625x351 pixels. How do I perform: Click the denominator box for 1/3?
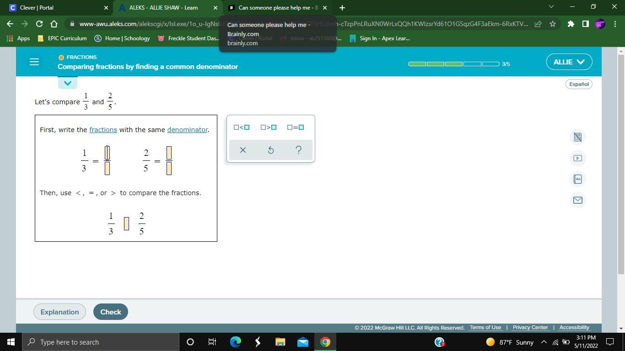(107, 168)
